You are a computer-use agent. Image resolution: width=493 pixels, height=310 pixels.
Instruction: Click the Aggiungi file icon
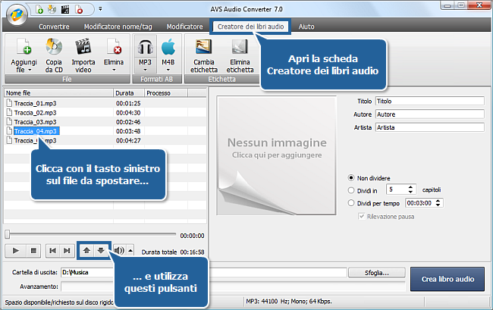click(x=23, y=47)
